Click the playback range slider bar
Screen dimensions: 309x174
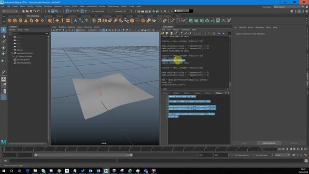pyautogui.click(x=84, y=155)
